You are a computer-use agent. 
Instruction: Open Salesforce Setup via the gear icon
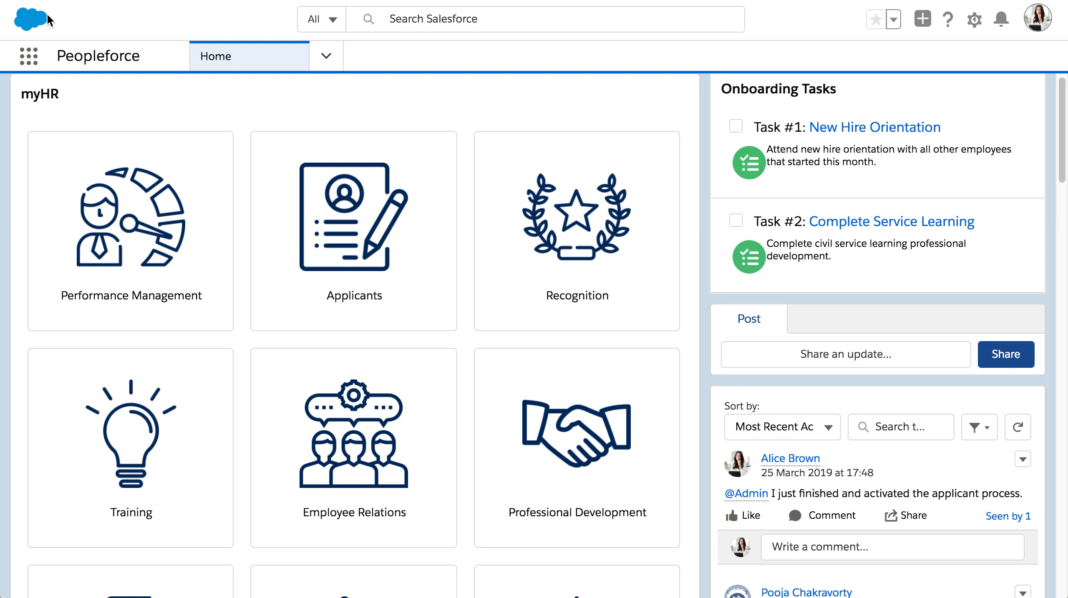pyautogui.click(x=975, y=19)
